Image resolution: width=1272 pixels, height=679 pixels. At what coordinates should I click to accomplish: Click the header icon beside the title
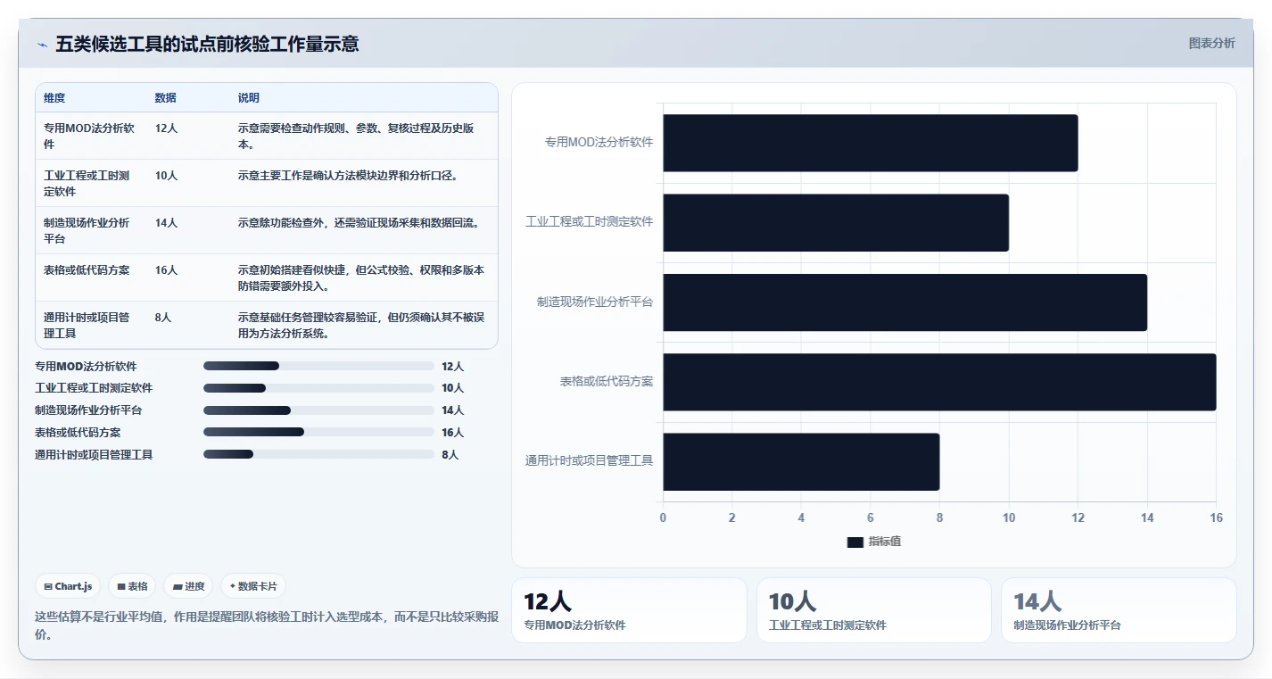coord(42,45)
